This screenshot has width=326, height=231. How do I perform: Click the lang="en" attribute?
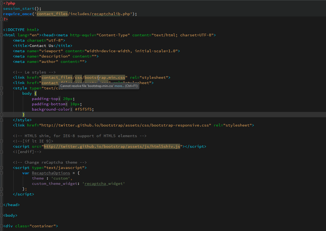tap(28, 35)
